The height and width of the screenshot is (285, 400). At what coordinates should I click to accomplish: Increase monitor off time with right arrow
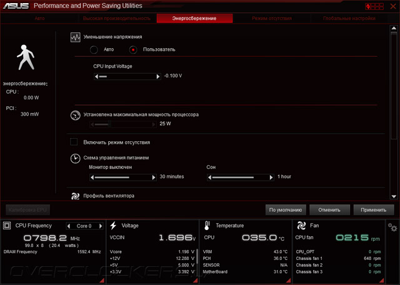[154, 177]
